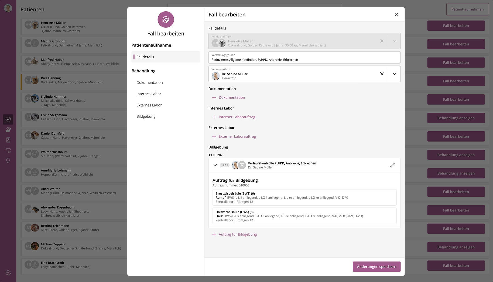493x282 pixels.
Task: Click the imaging type icon next to 12:15
Action: (x=242, y=165)
